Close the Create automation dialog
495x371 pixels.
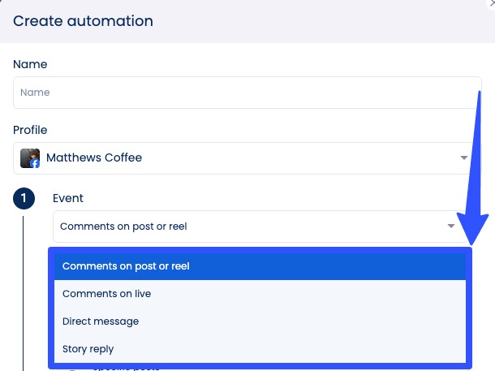tap(489, 3)
